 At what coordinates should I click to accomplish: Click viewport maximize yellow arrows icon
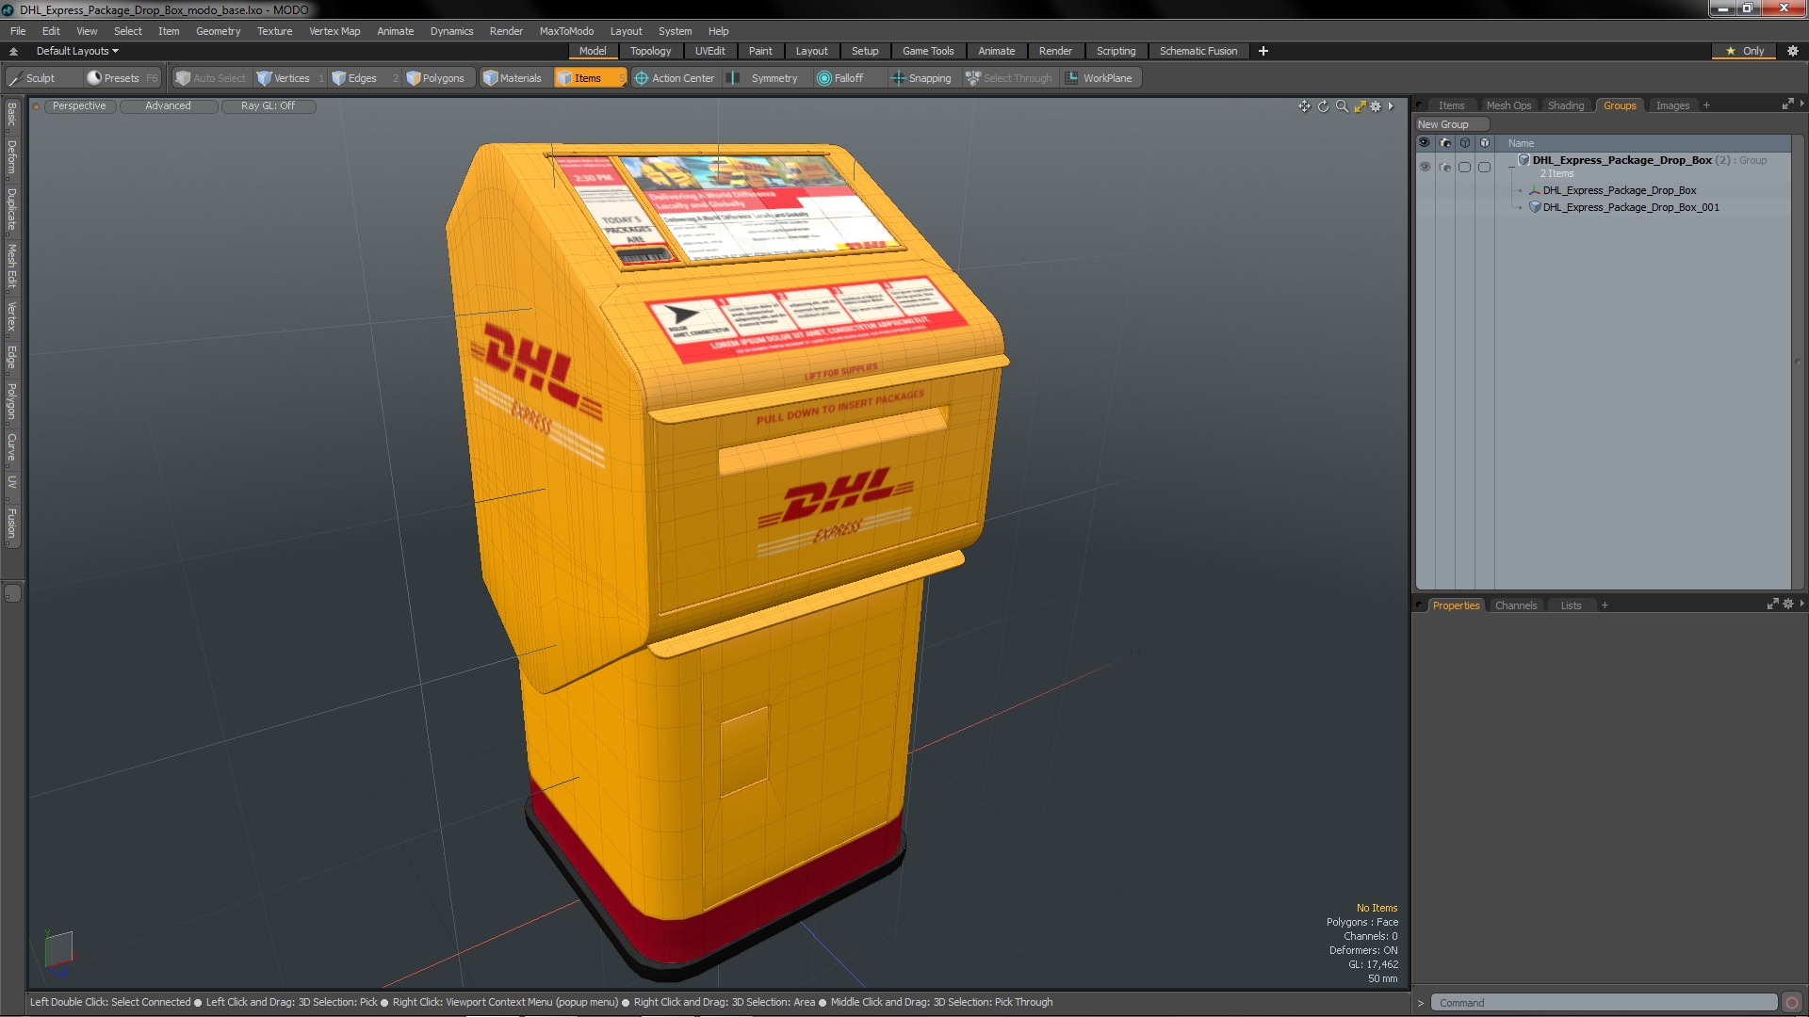1360,106
